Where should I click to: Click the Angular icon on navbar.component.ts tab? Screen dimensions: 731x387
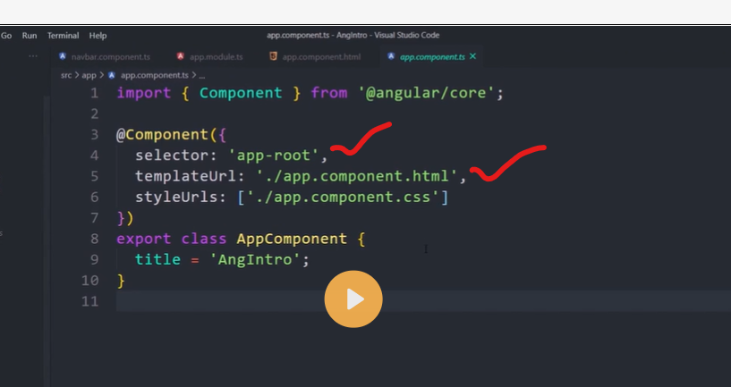point(63,56)
